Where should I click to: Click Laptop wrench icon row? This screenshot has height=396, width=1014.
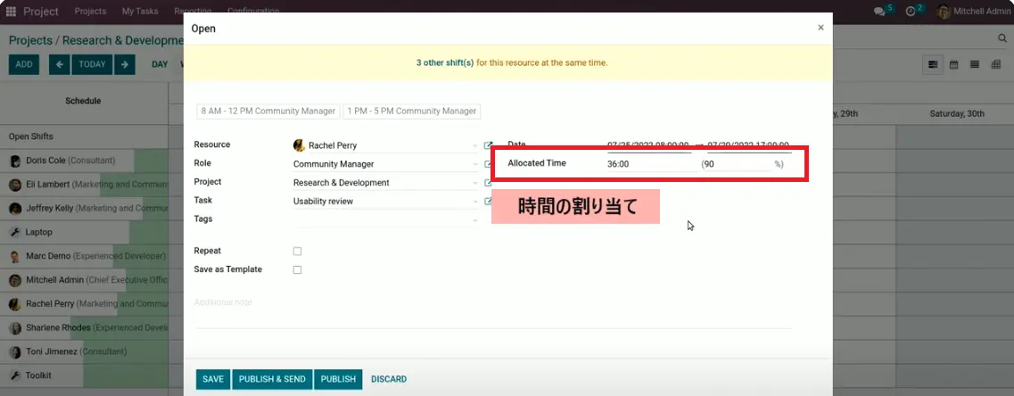coord(15,232)
